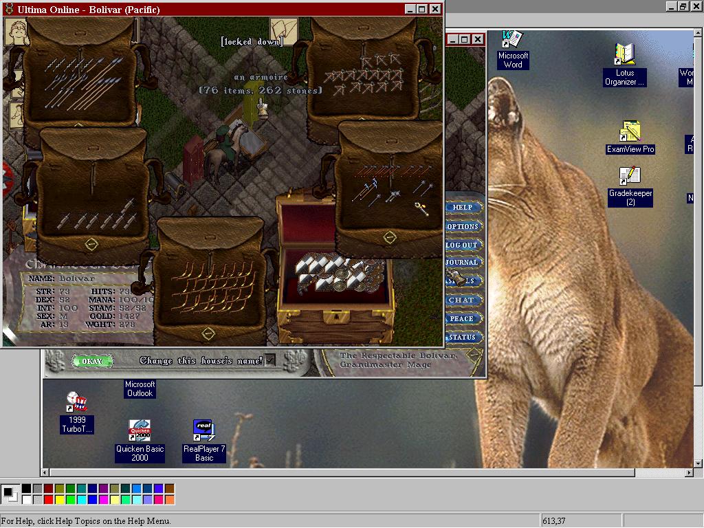Select the yellow color swatch
Image resolution: width=704 pixels, height=528 pixels.
(59, 499)
